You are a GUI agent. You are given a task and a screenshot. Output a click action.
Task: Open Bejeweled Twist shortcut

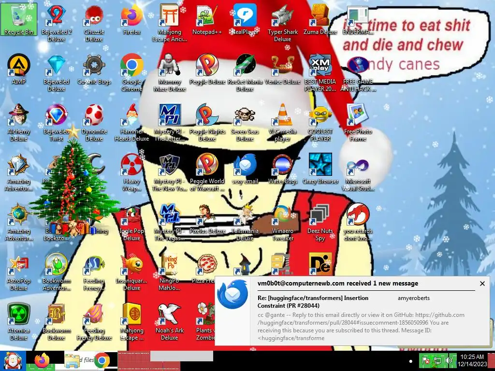(x=56, y=123)
